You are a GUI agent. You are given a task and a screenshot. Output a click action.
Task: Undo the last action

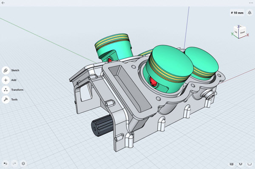pos(6,163)
